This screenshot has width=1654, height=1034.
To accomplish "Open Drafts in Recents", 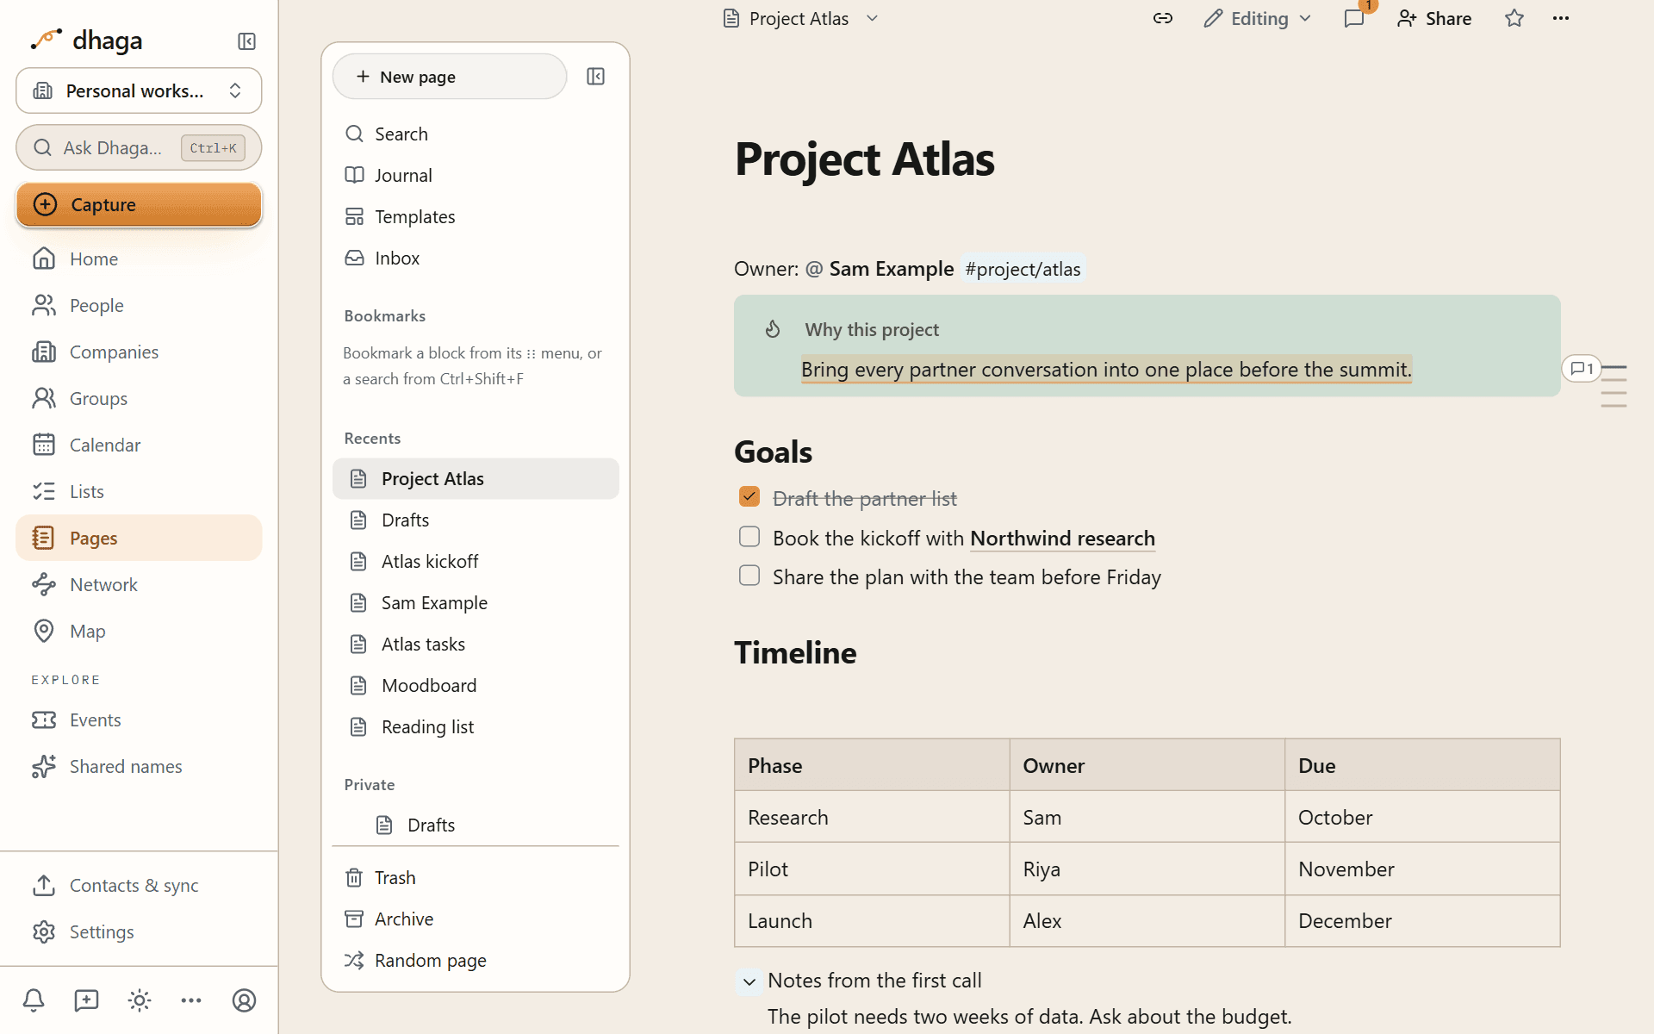I will click(x=476, y=520).
